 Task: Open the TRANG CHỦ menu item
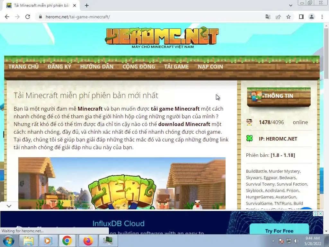[23, 67]
